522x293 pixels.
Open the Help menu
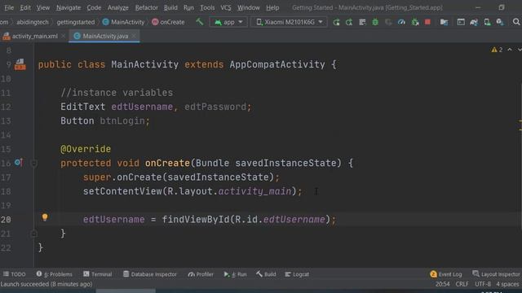(272, 7)
